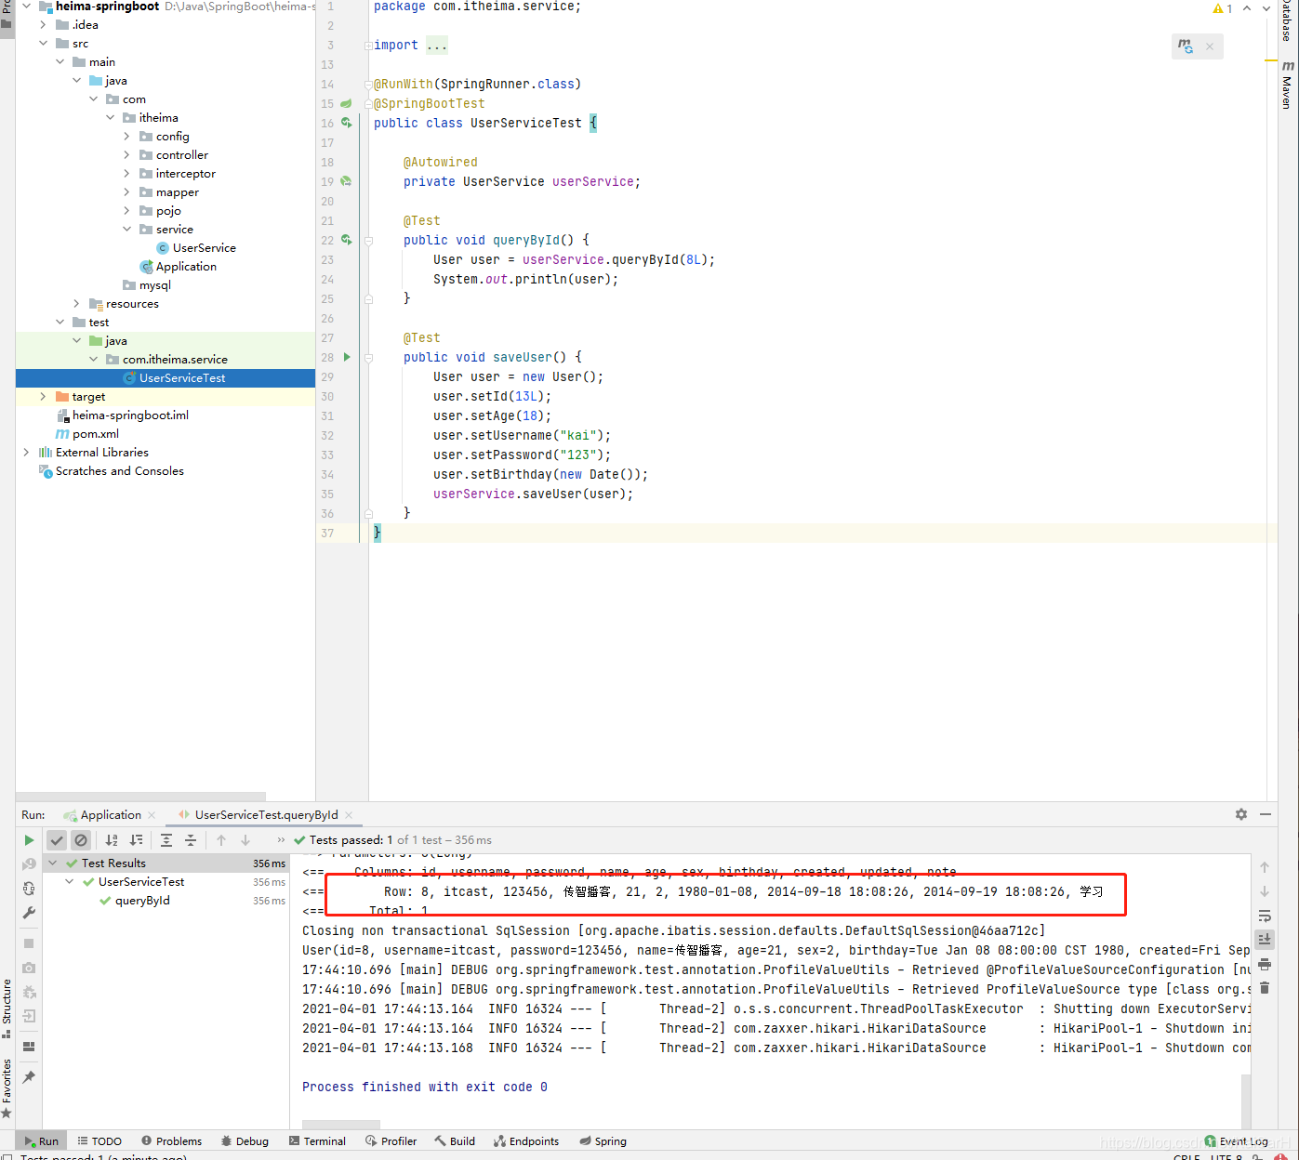Go to next failed test arrow
Screen dimensions: 1299x1160
[245, 840]
